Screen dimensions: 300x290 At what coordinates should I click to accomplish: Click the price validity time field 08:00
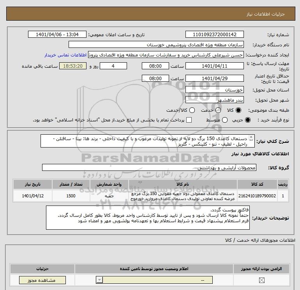(155, 78)
